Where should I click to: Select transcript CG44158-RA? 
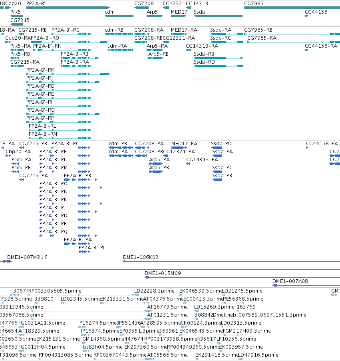[307, 50]
